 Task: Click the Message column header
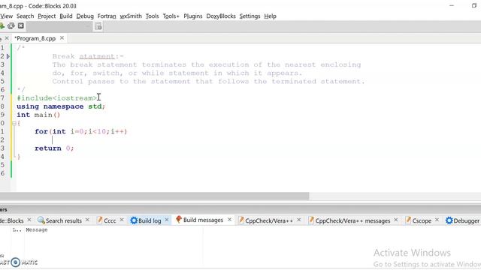pyautogui.click(x=37, y=230)
